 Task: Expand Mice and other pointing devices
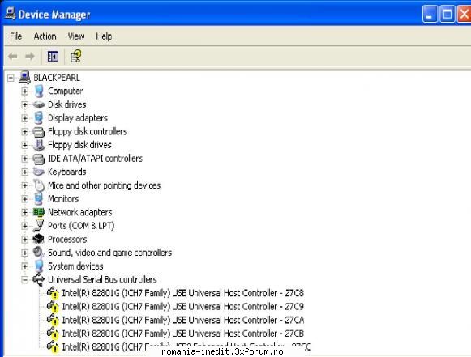coord(24,185)
